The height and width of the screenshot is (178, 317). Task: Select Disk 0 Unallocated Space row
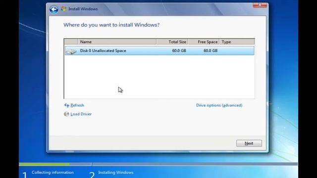[159, 50]
